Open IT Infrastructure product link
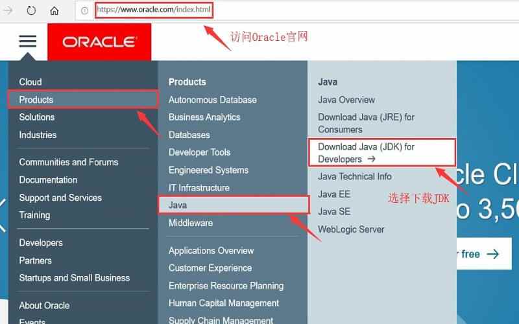 tap(199, 188)
